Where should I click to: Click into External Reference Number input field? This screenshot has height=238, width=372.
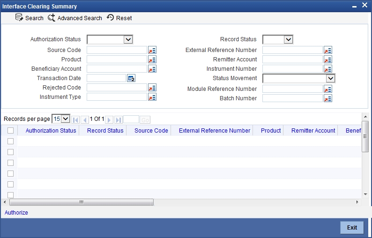(292, 50)
